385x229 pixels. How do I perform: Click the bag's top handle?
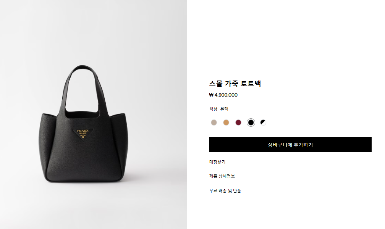82,68
